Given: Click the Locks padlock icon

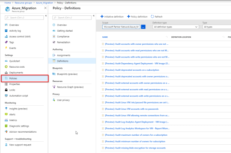Looking at the screenshot, I should tap(6, 90).
